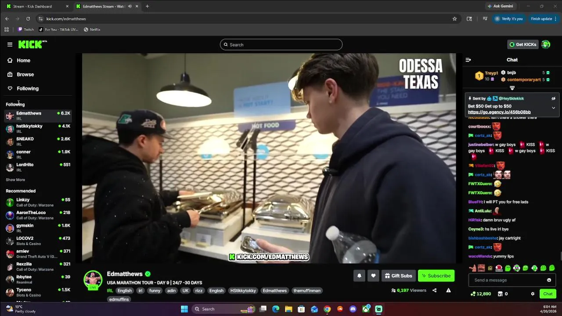Click the Get KICKs button

[x=522, y=44]
